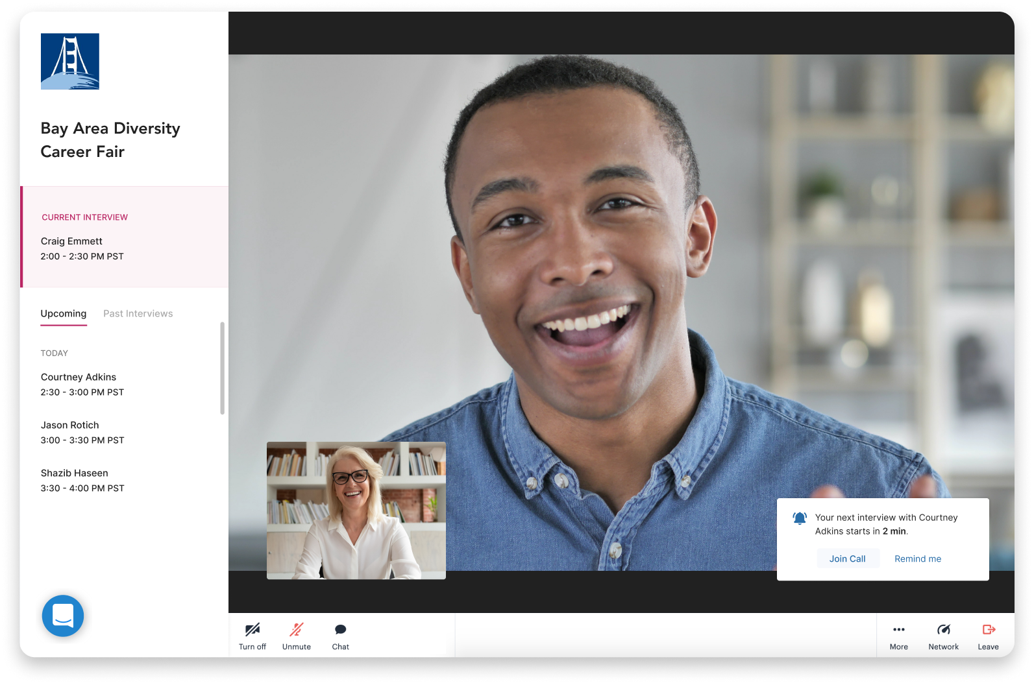Click the notification bell icon

[x=800, y=518]
